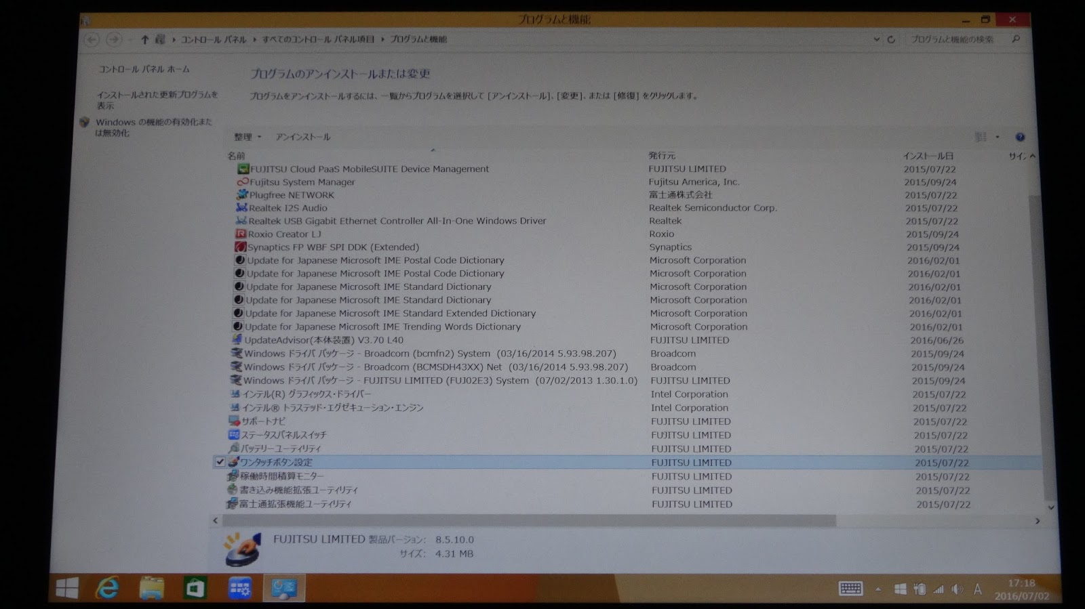Click the Roxio Creator LJ icon
Screen dimensions: 1085x609
(x=241, y=234)
